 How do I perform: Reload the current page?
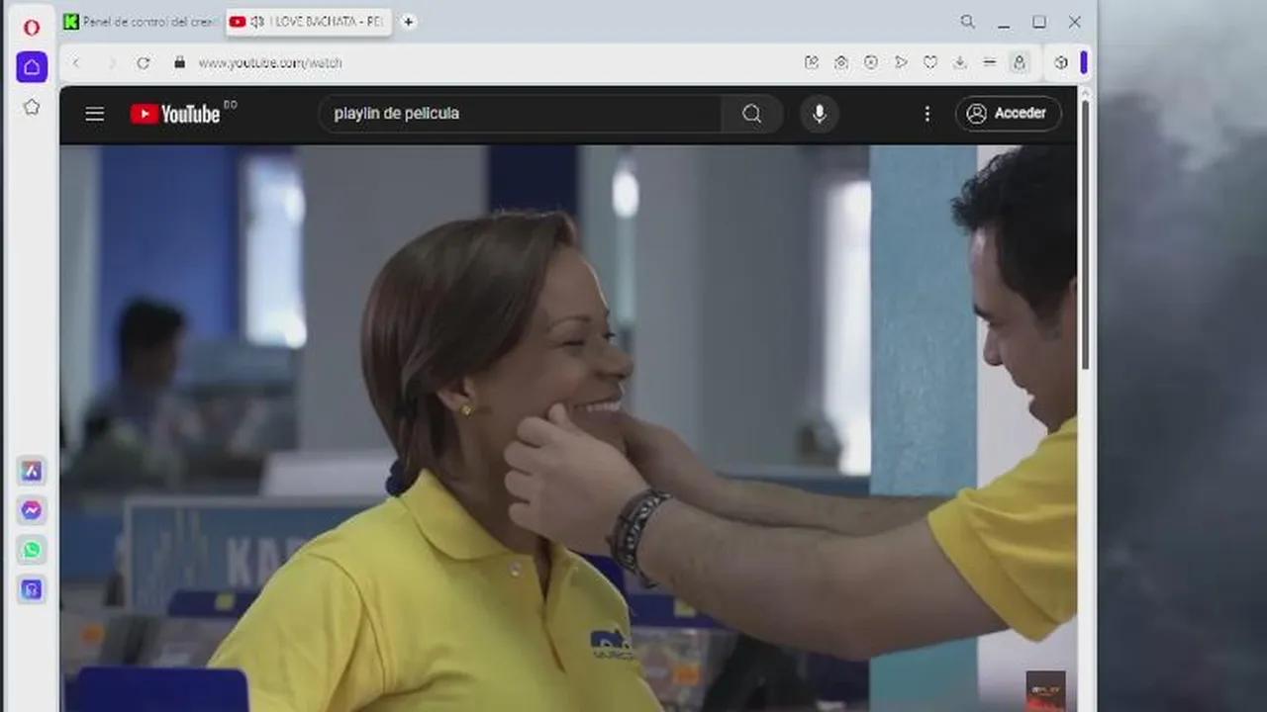coord(144,62)
